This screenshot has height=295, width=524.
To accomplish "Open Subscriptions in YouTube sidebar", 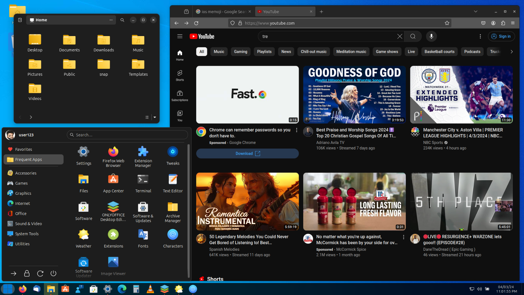I will pyautogui.click(x=180, y=96).
